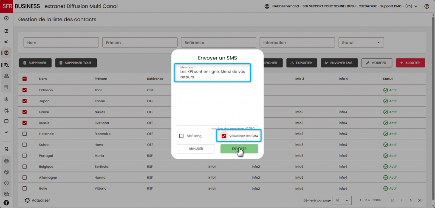The height and width of the screenshot is (208, 435).
Task: Sort by the Info 4 column header
Action: click(343, 79)
